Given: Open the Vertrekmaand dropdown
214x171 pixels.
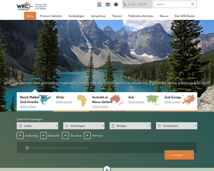Looking at the screenshot, I should (177, 126).
